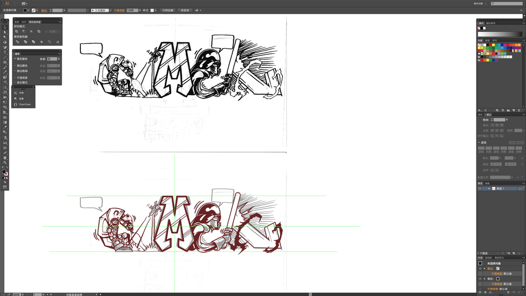Open fill tolerance (容差) arrow in Magic Wand
This screenshot has width=526, height=296.
tap(59, 59)
